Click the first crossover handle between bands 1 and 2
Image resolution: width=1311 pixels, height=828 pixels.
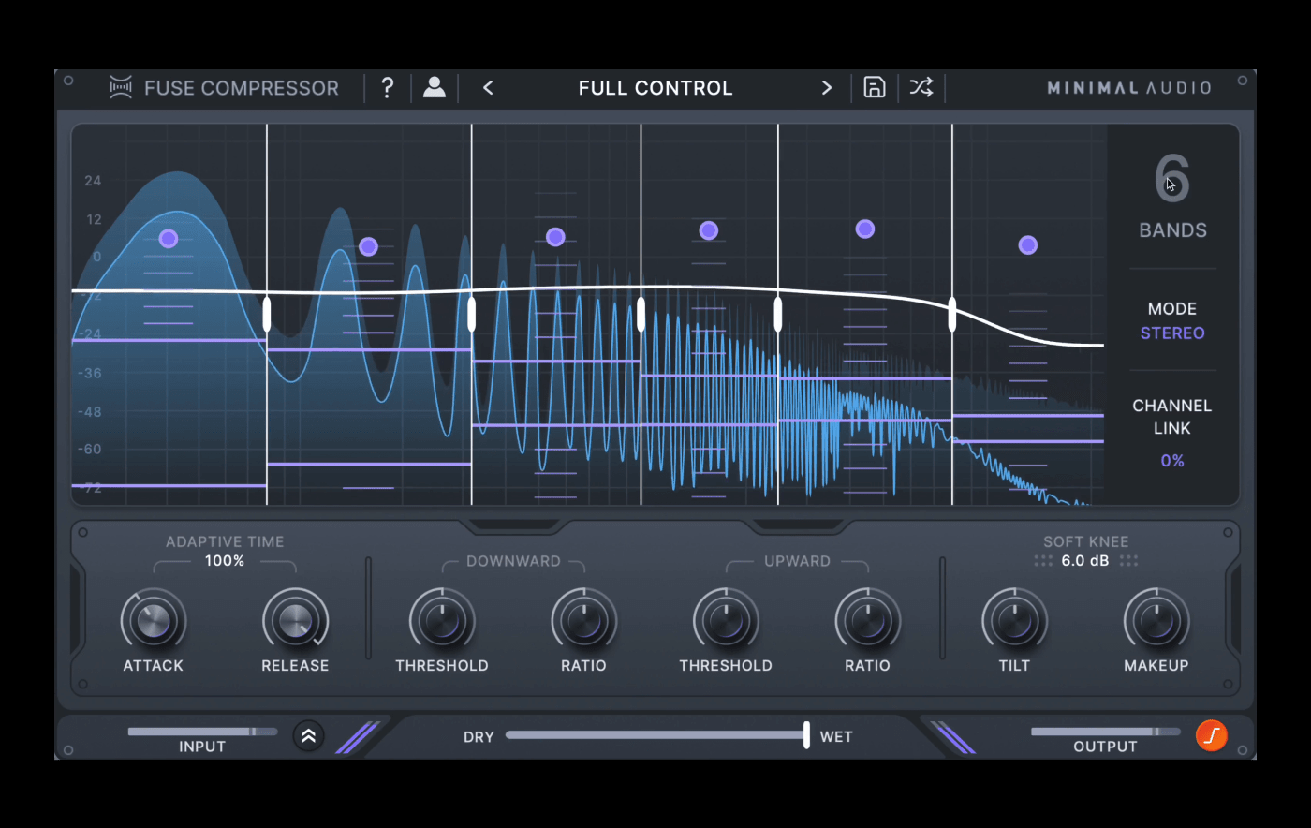[x=267, y=314]
